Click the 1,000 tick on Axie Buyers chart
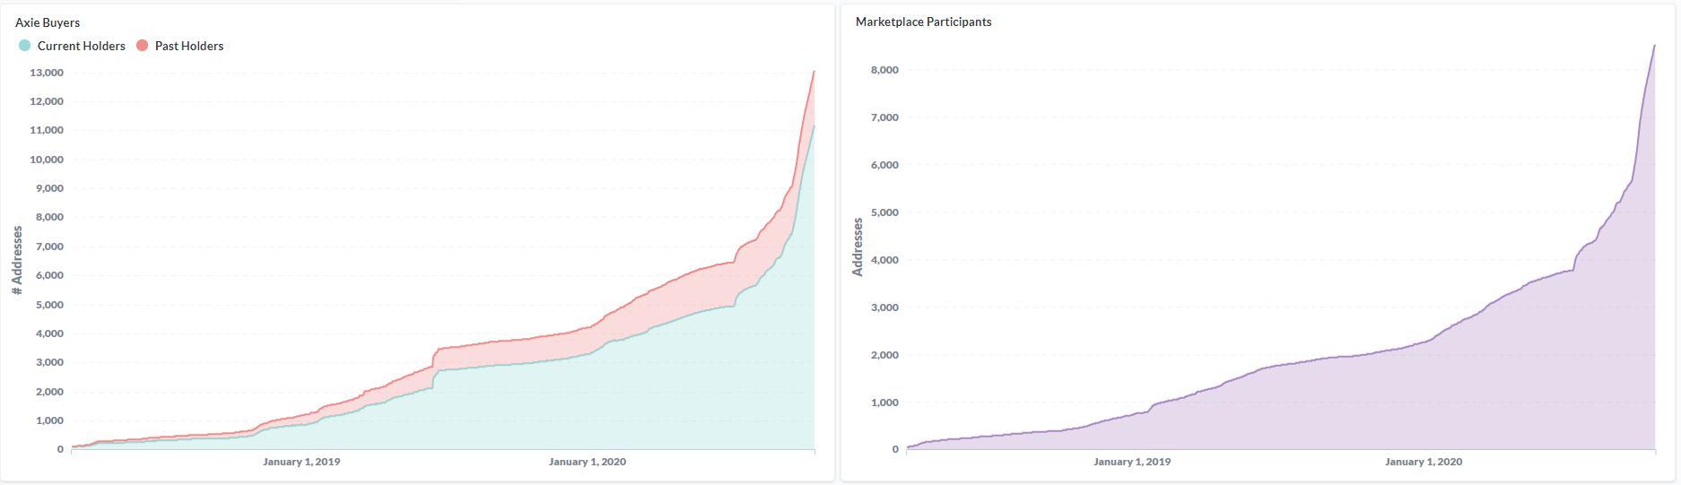 49,420
